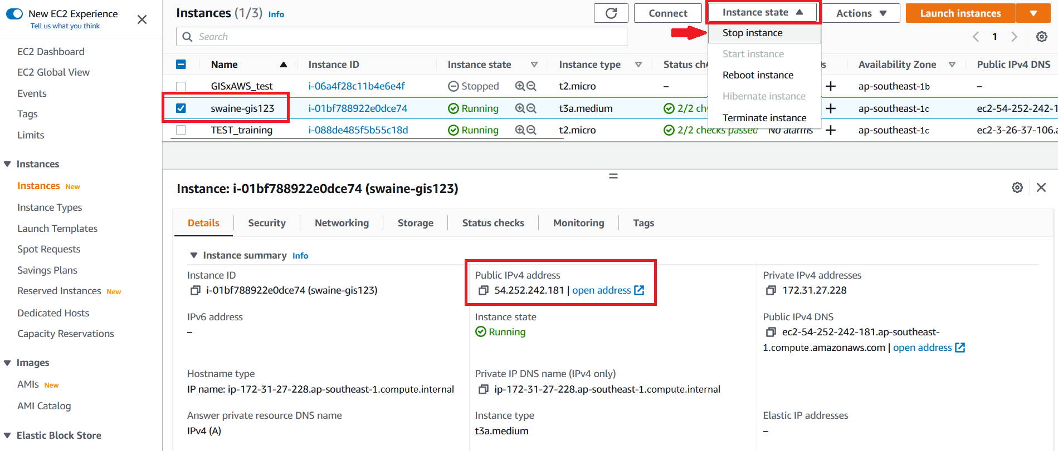Choose Terminate instance from menu
The width and height of the screenshot is (1058, 451).
pyautogui.click(x=764, y=118)
